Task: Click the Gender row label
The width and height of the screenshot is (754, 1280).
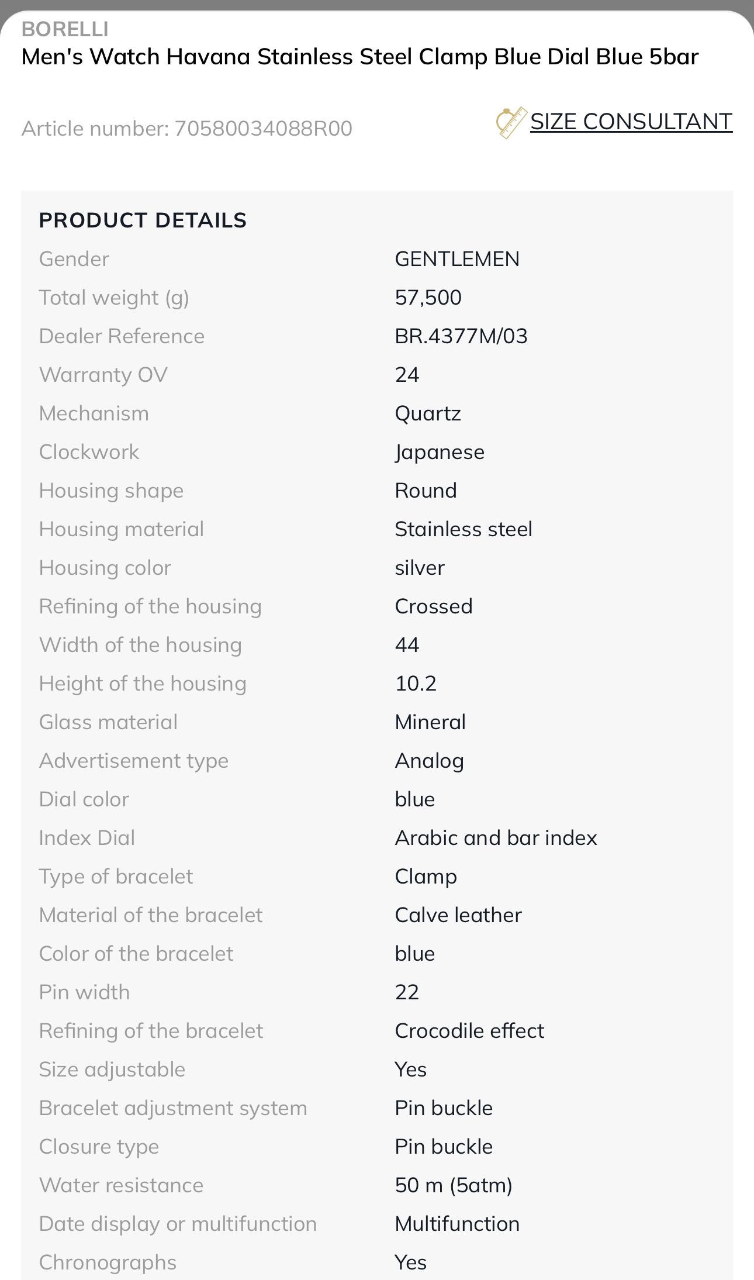Action: [x=74, y=259]
